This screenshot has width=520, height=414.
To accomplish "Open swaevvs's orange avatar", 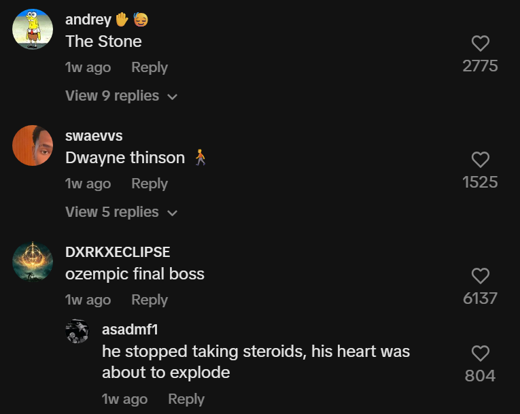I will point(33,145).
